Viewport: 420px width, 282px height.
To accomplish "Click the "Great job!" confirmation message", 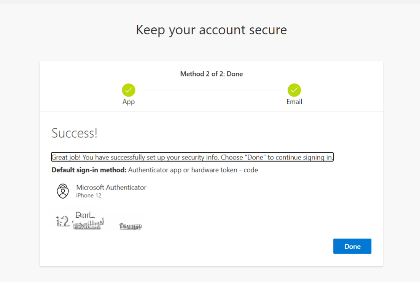I will tap(192, 157).
